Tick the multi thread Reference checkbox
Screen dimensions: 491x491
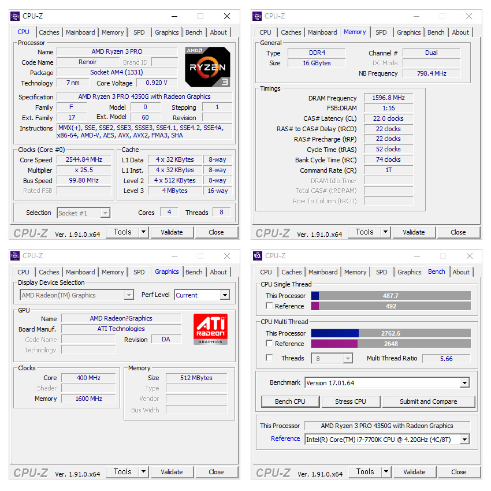269,343
